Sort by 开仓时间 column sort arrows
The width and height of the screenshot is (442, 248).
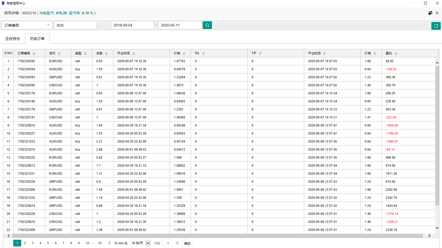coord(134,53)
